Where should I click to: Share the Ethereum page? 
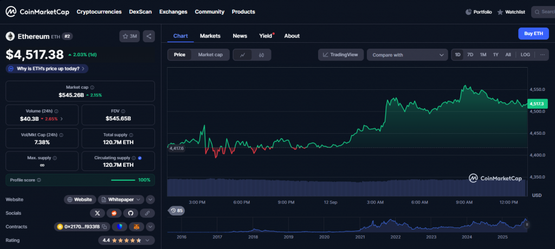[149, 36]
